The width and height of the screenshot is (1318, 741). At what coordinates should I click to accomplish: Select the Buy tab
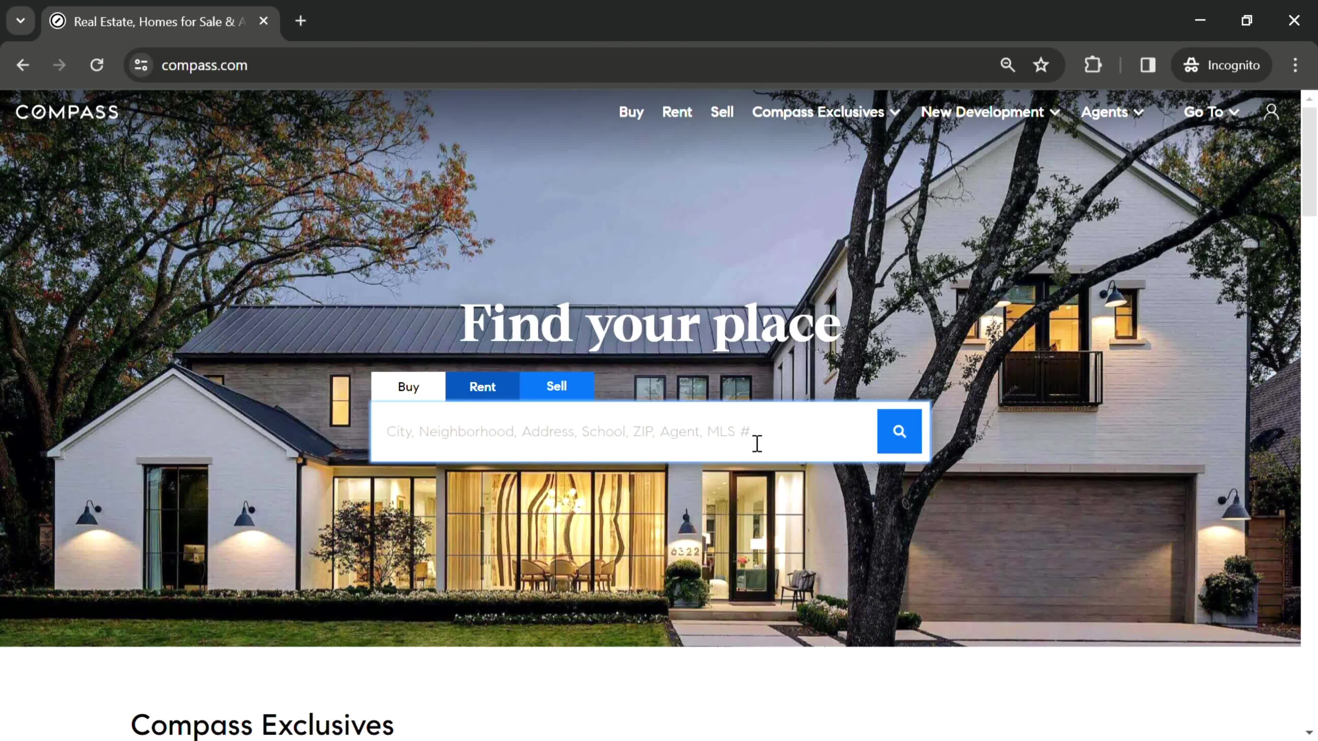point(408,386)
